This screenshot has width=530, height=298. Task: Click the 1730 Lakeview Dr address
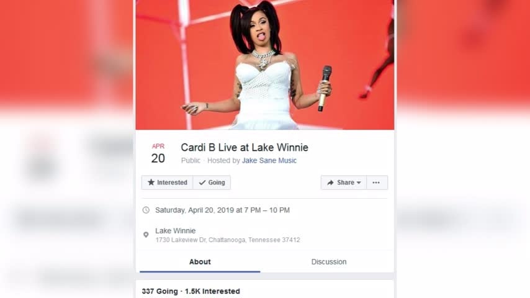tap(228, 240)
